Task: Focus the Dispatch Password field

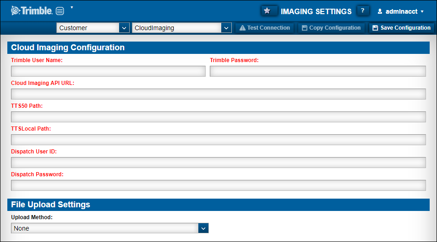Action: 218,185
